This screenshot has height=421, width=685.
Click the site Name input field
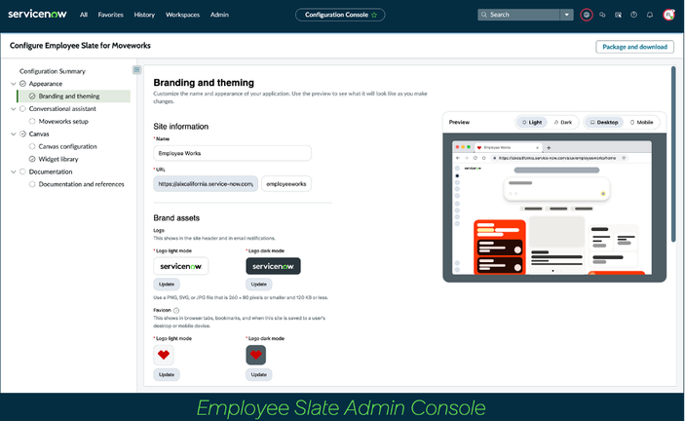(233, 153)
